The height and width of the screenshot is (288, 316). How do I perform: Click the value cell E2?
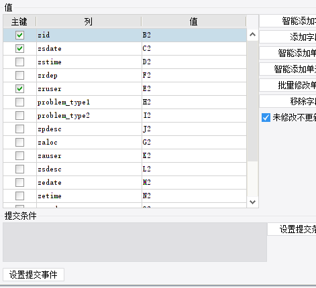click(x=194, y=88)
